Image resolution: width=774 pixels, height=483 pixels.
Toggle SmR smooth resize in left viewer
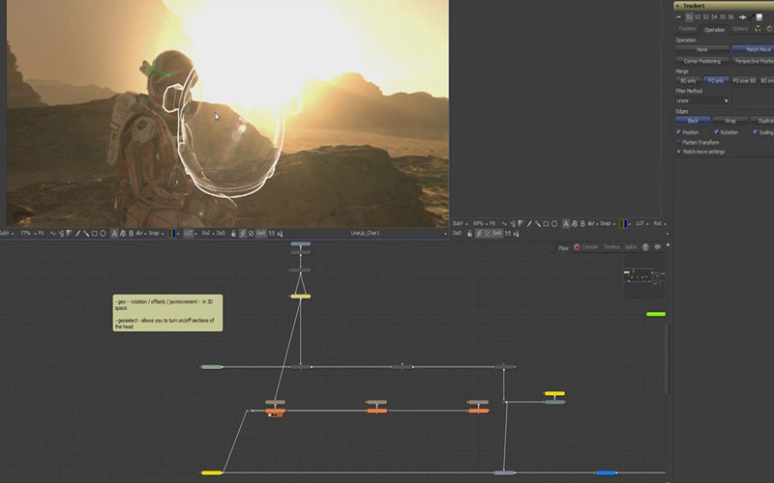(260, 234)
